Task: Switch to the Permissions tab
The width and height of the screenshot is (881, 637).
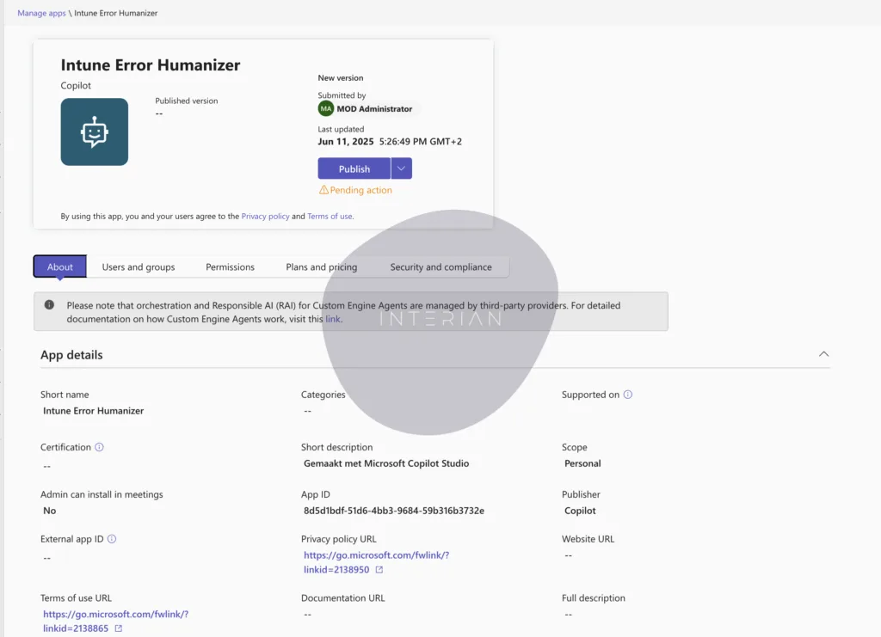Action: click(x=230, y=266)
